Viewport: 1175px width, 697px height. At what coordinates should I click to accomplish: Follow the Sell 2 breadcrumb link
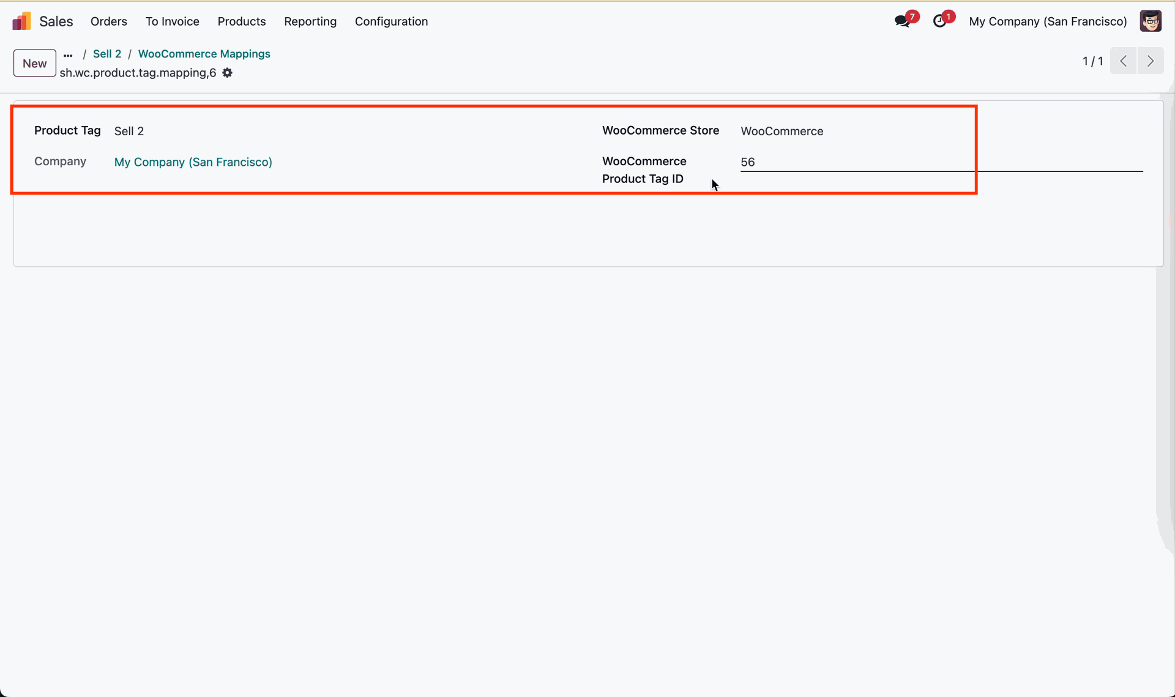tap(107, 54)
